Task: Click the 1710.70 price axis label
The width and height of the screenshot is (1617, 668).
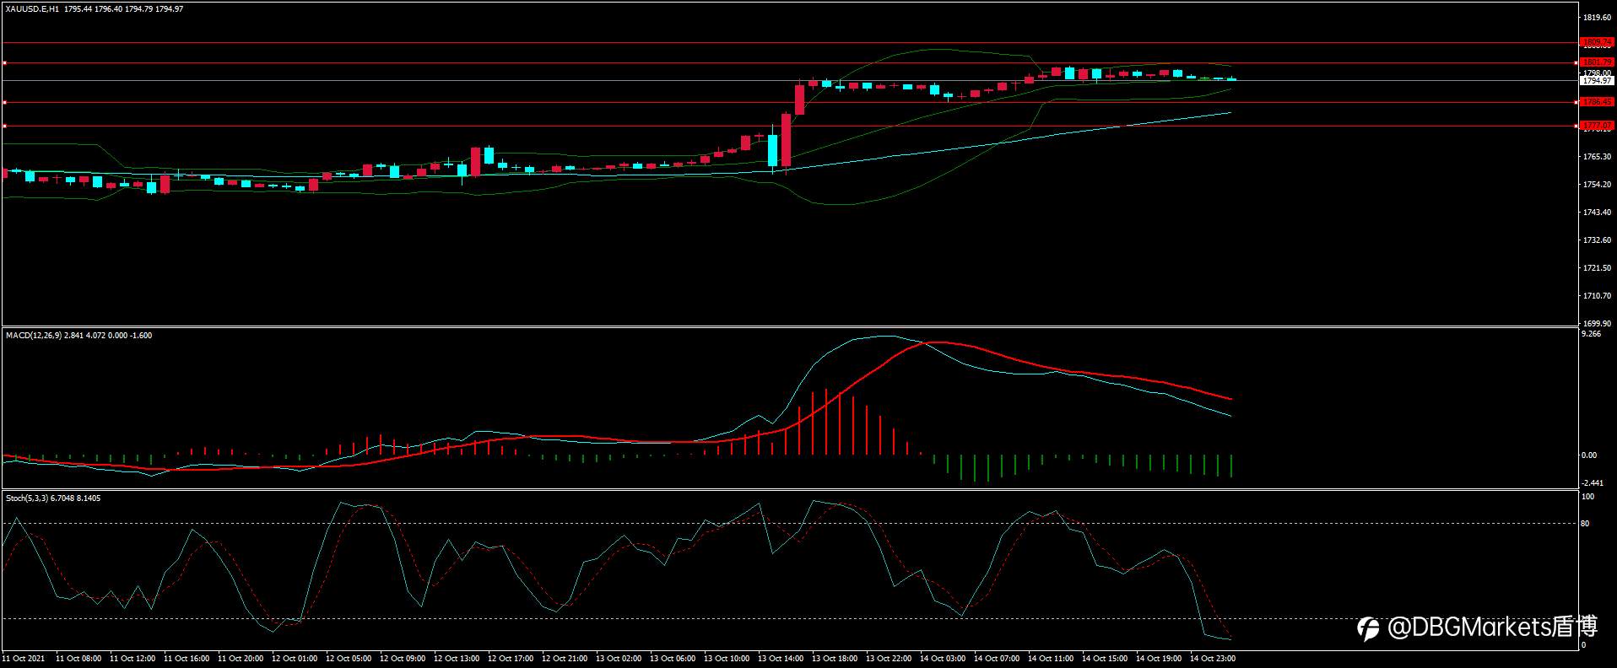Action: tap(1598, 296)
